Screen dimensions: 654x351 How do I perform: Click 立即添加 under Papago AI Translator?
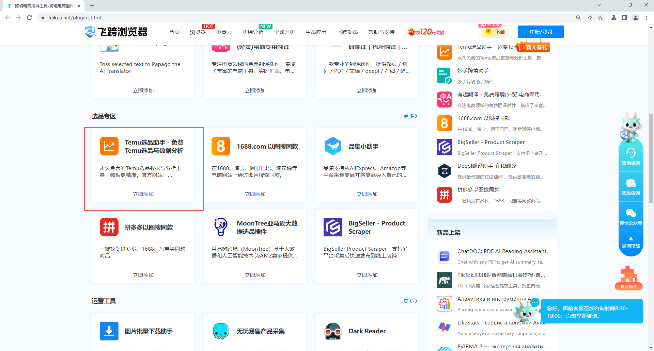pos(143,90)
